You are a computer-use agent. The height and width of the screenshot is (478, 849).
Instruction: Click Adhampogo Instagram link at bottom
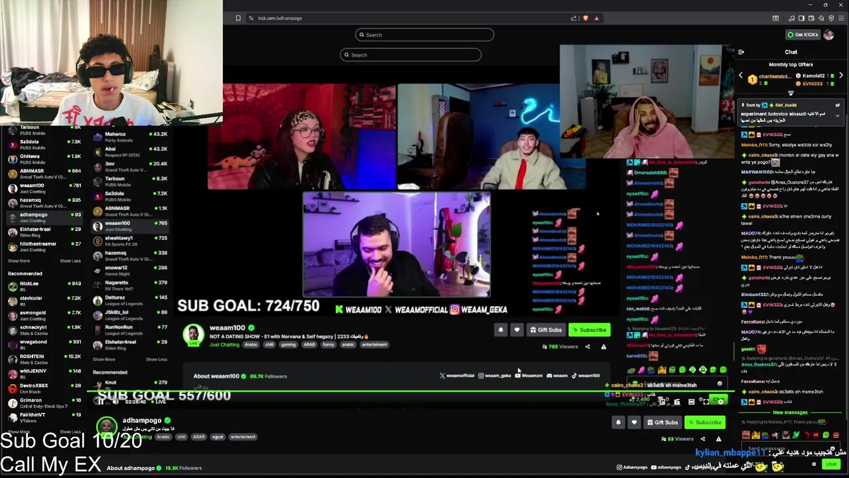coord(631,467)
